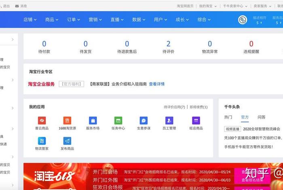Open 凭100个直播观众 headline

[253, 138]
